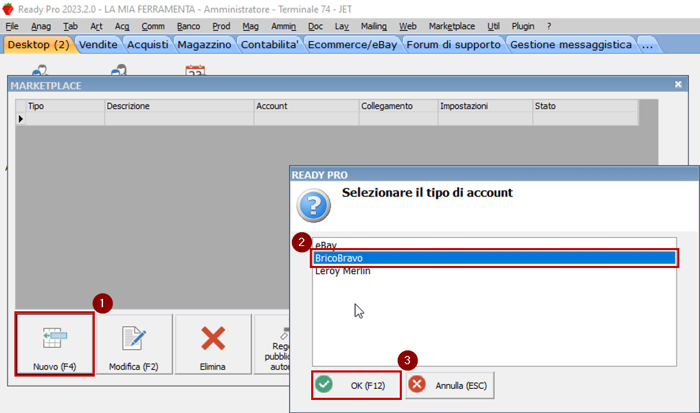Open the Plugin menu
The image size is (700, 413).
523,26
